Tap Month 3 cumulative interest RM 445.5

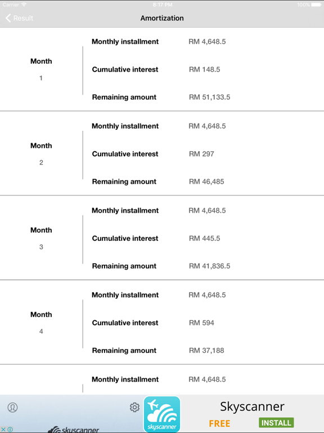click(x=204, y=238)
